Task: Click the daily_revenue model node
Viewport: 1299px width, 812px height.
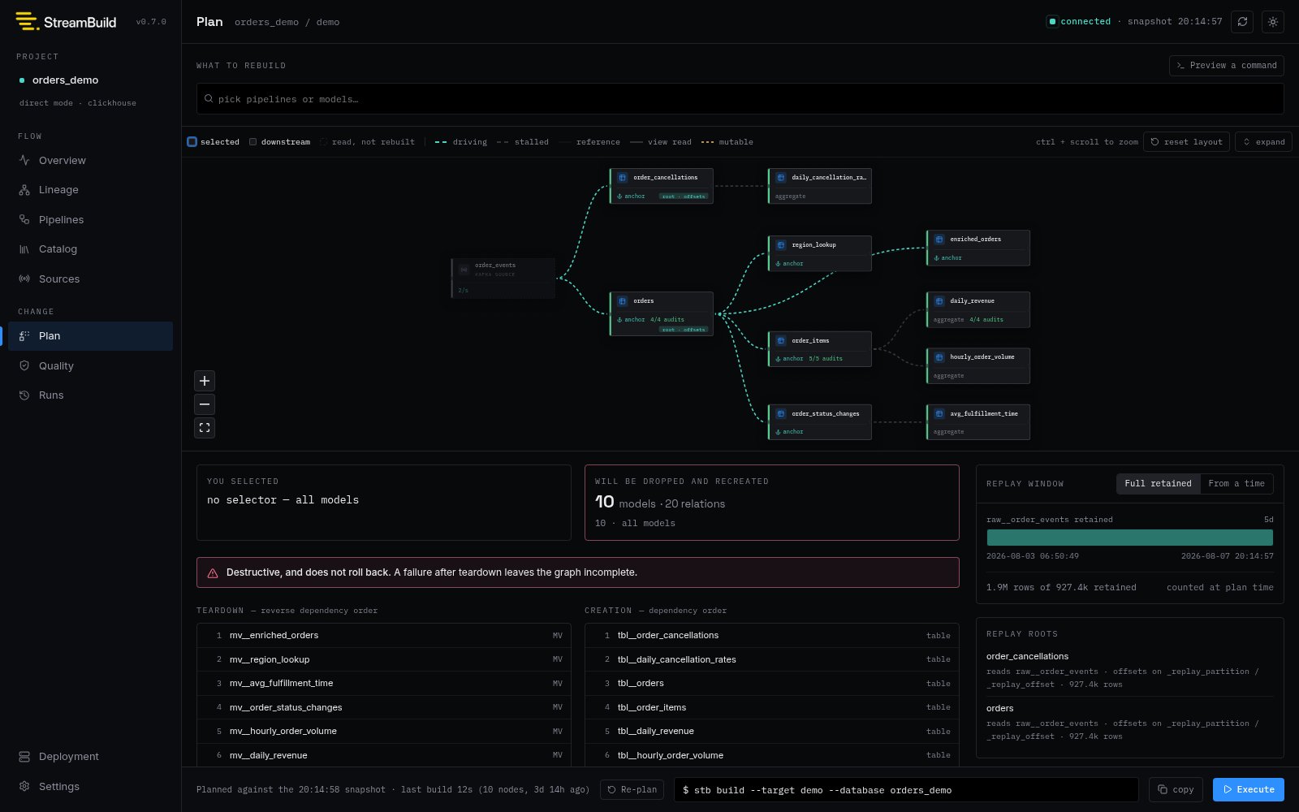Action: (977, 309)
